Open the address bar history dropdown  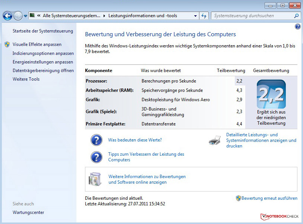click(x=195, y=16)
